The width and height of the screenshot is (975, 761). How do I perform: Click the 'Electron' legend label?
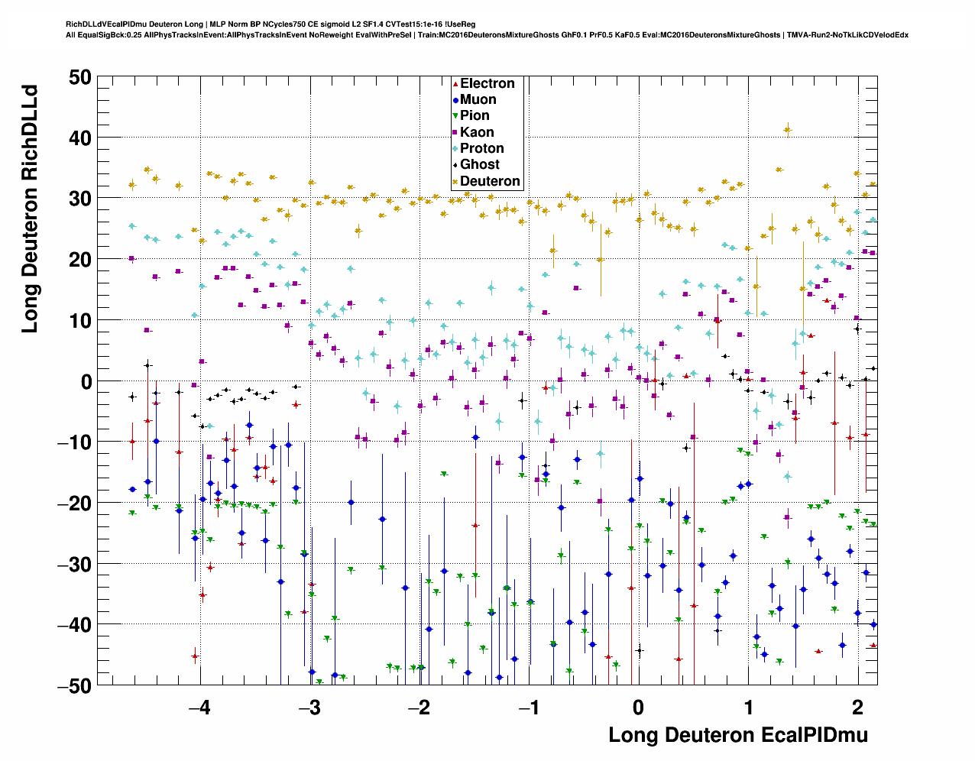pyautogui.click(x=487, y=84)
